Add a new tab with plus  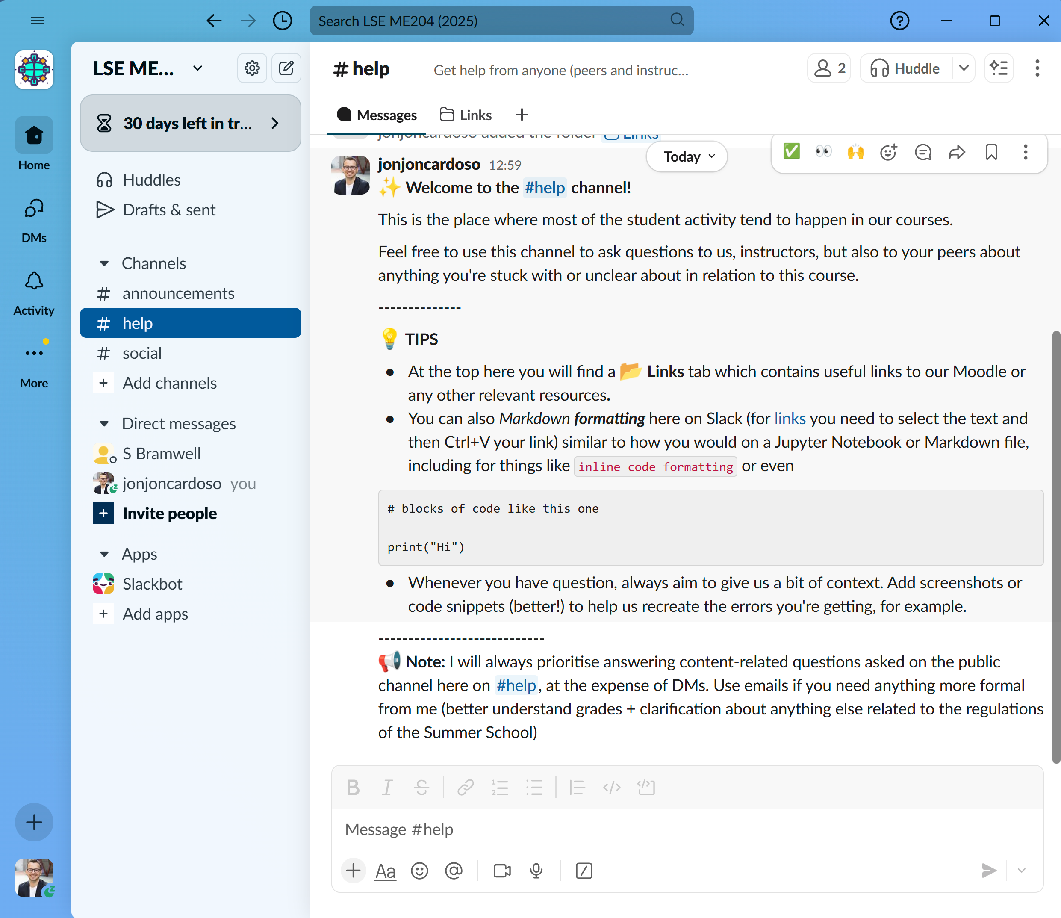522,115
